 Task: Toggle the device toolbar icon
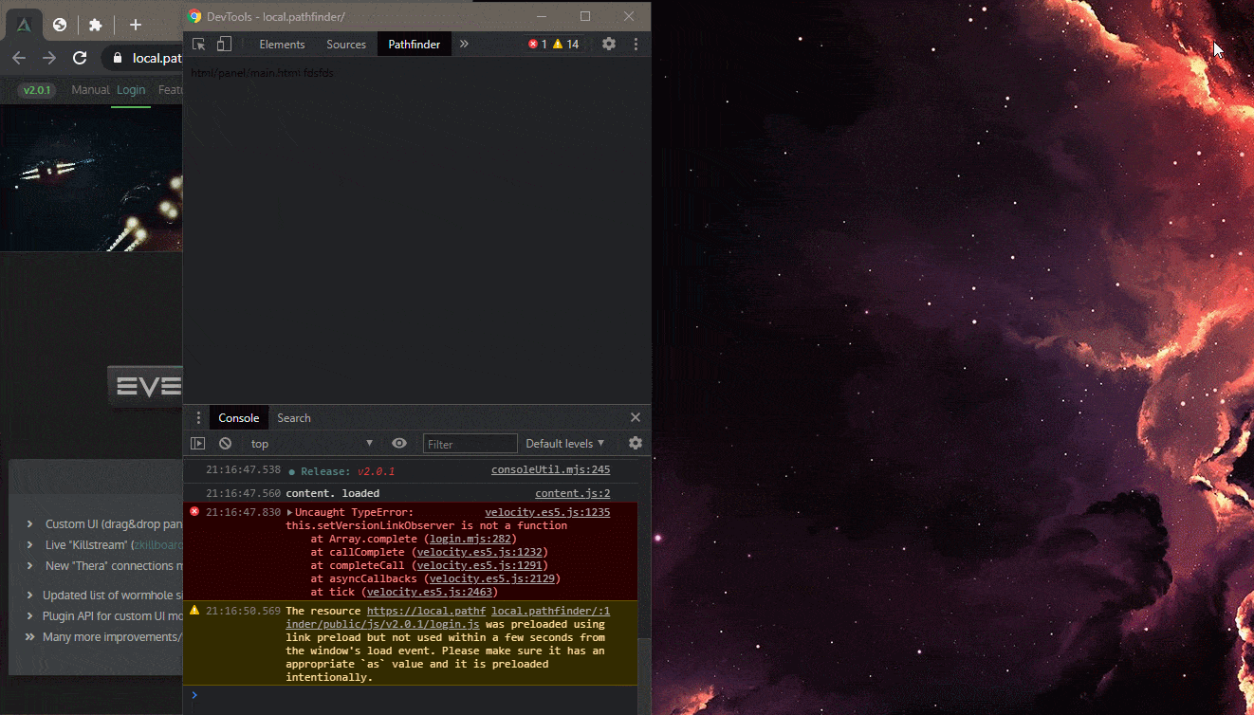[x=224, y=45]
